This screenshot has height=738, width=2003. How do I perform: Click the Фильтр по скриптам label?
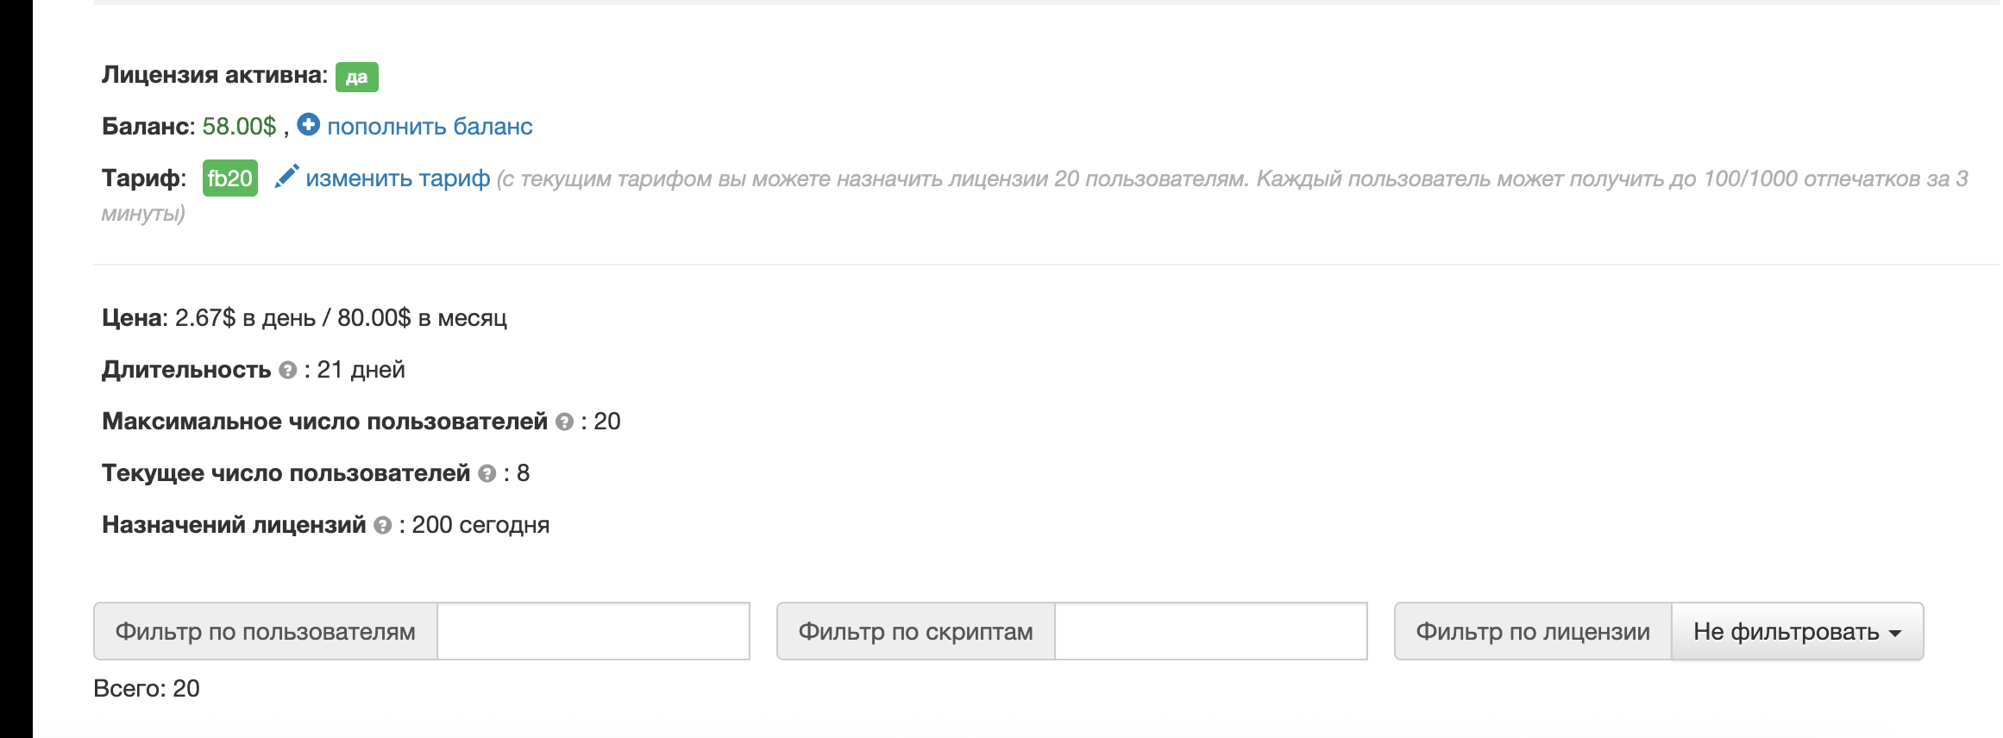click(x=916, y=631)
